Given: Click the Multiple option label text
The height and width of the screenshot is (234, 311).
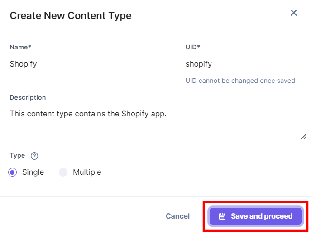Looking at the screenshot, I should pos(87,172).
